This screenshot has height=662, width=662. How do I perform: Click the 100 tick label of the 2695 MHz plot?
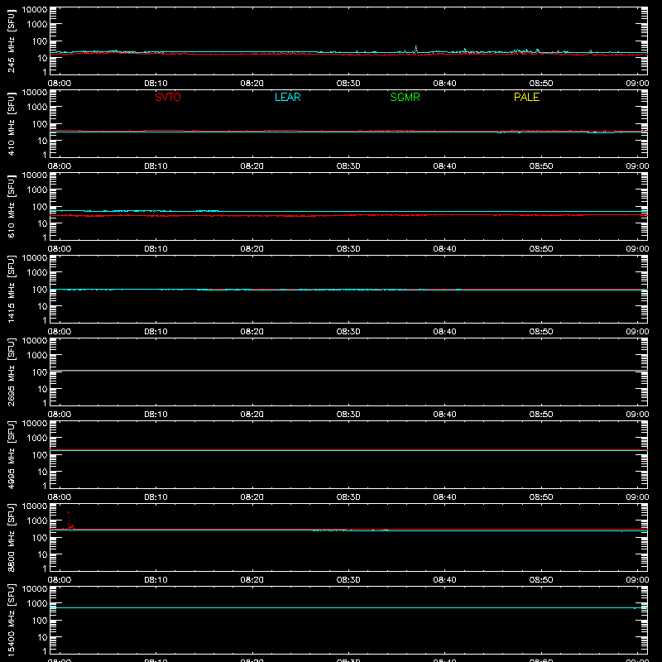coord(40,372)
